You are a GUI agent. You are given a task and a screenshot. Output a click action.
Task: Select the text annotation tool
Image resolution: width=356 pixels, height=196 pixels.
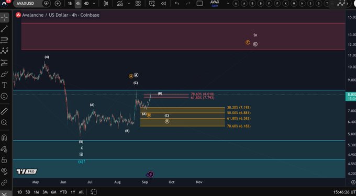click(x=4, y=85)
